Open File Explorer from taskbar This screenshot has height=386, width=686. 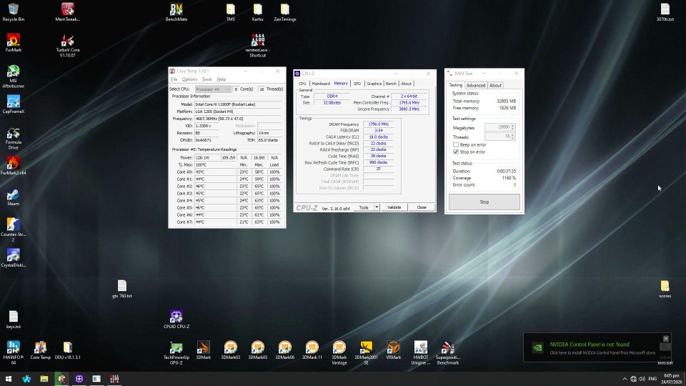point(44,379)
